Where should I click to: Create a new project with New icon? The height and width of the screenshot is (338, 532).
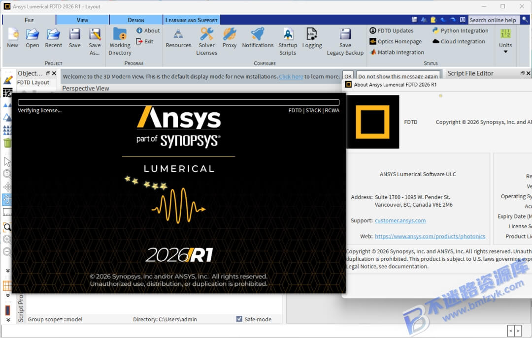pos(13,38)
